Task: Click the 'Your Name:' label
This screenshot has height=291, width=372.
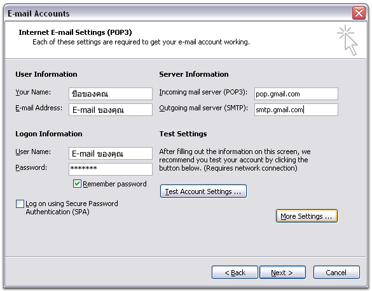Action: tap(33, 92)
